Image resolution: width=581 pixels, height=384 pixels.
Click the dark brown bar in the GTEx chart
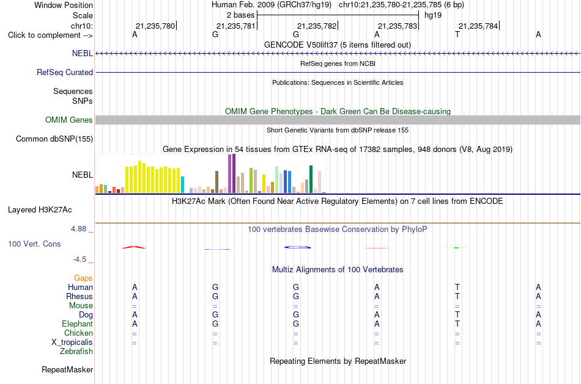pos(216,182)
